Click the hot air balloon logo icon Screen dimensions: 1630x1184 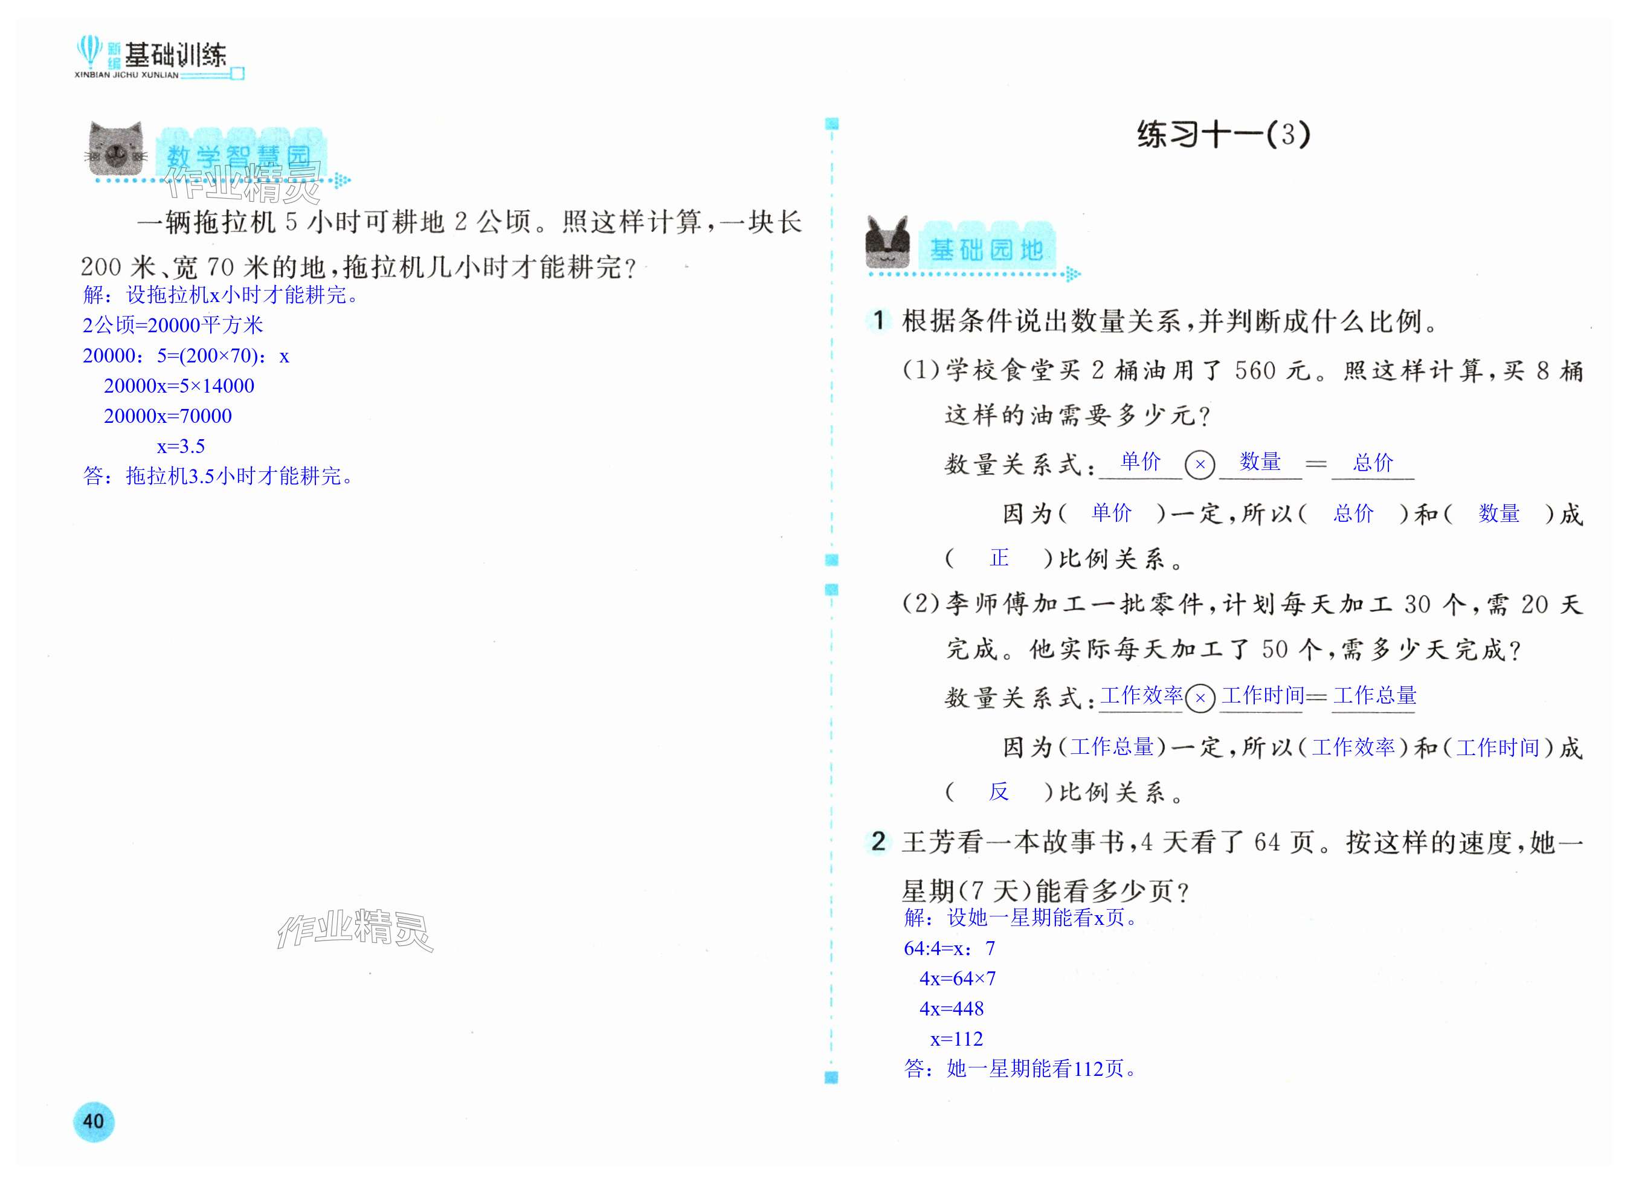89,52
